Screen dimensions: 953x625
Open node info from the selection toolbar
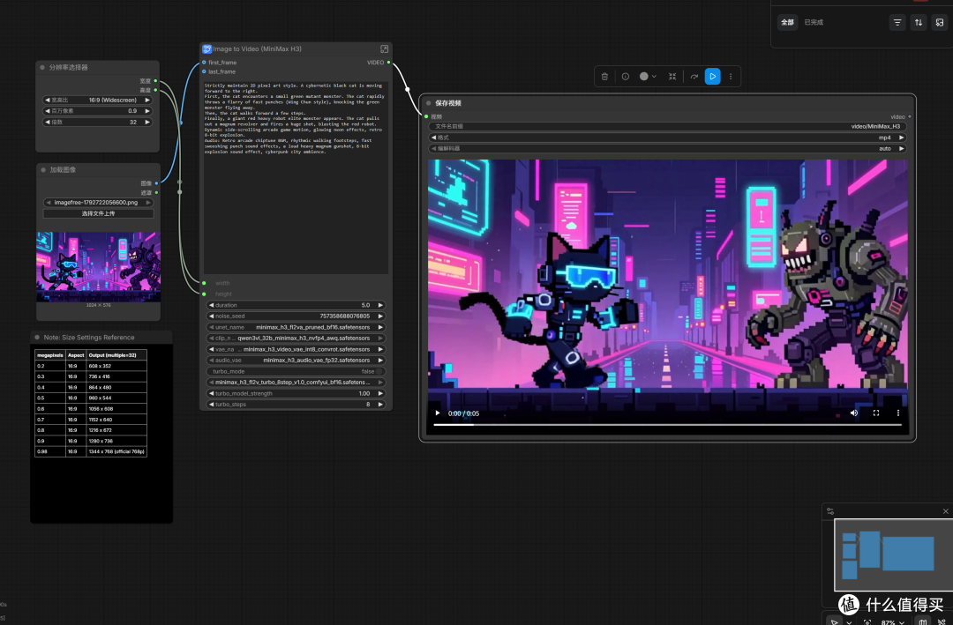(626, 77)
